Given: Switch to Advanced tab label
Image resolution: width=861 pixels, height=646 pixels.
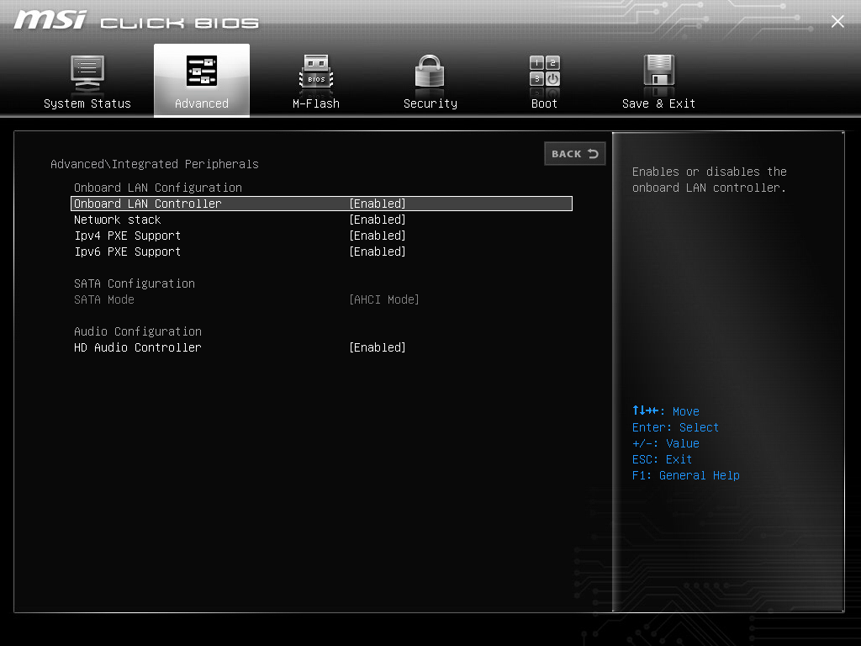Looking at the screenshot, I should tap(202, 103).
